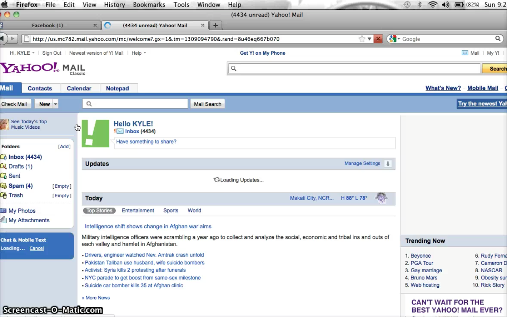Click the Check Mail button

[14, 104]
